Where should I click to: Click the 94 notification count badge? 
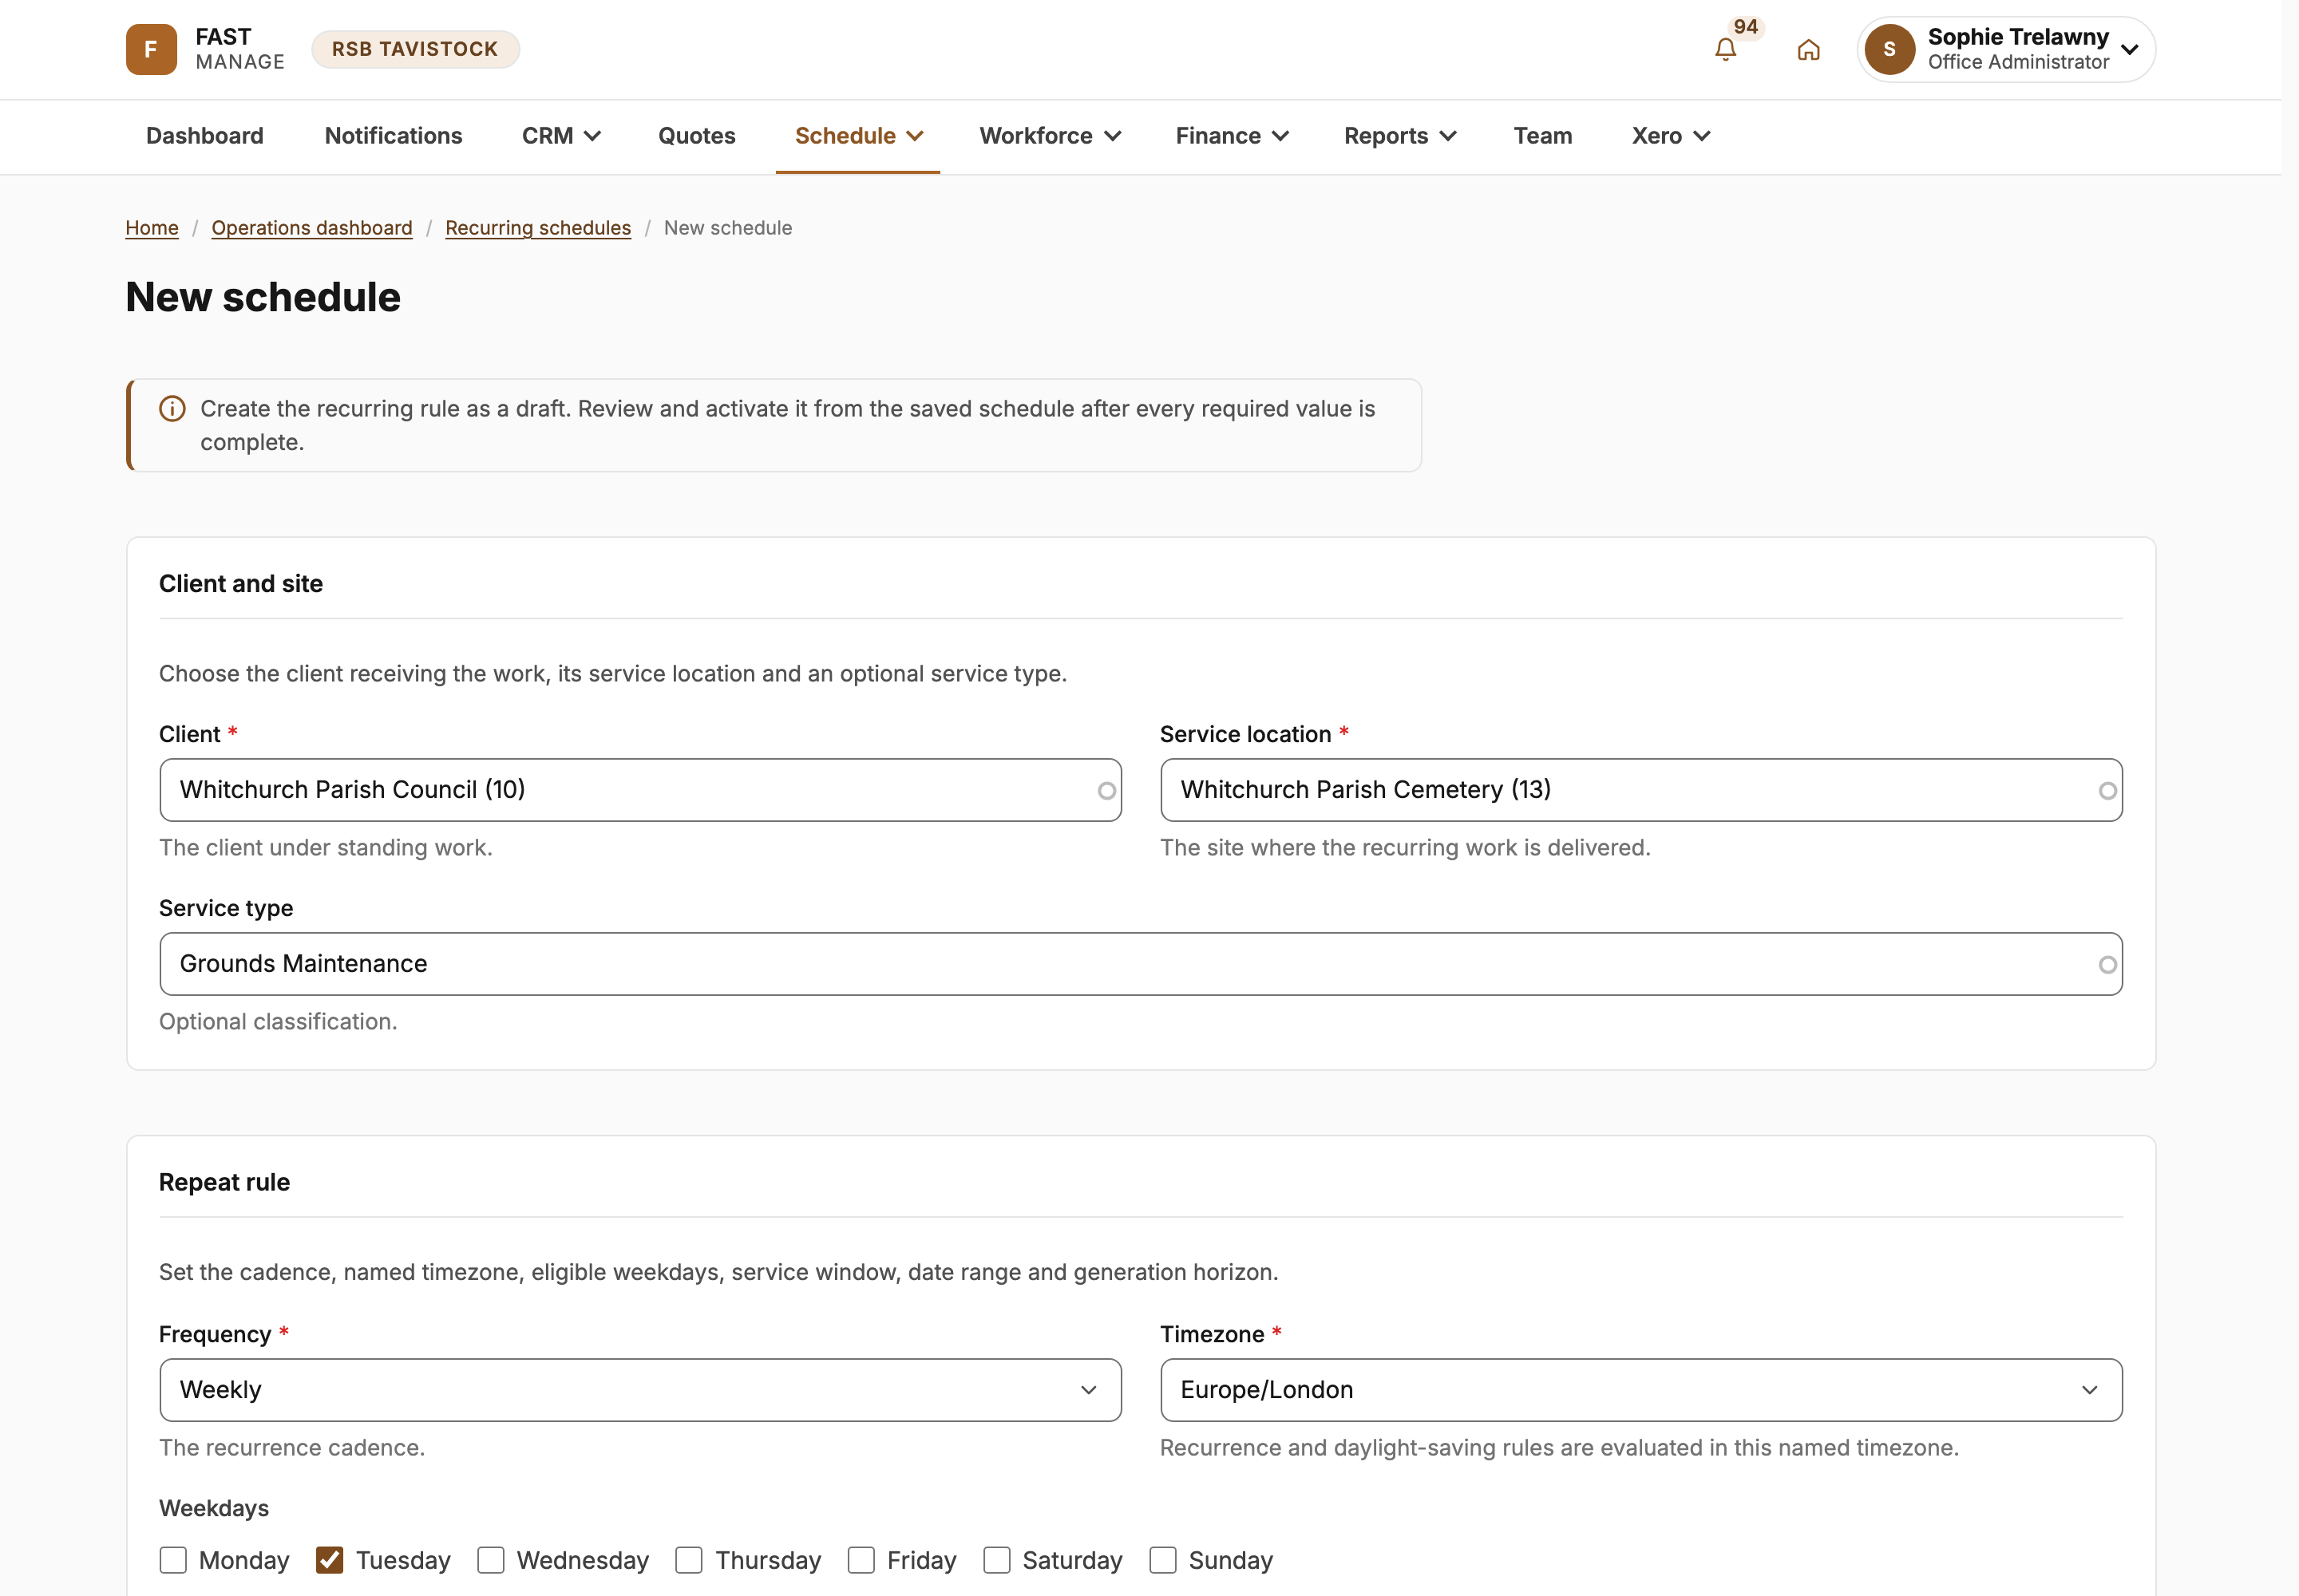[1746, 27]
